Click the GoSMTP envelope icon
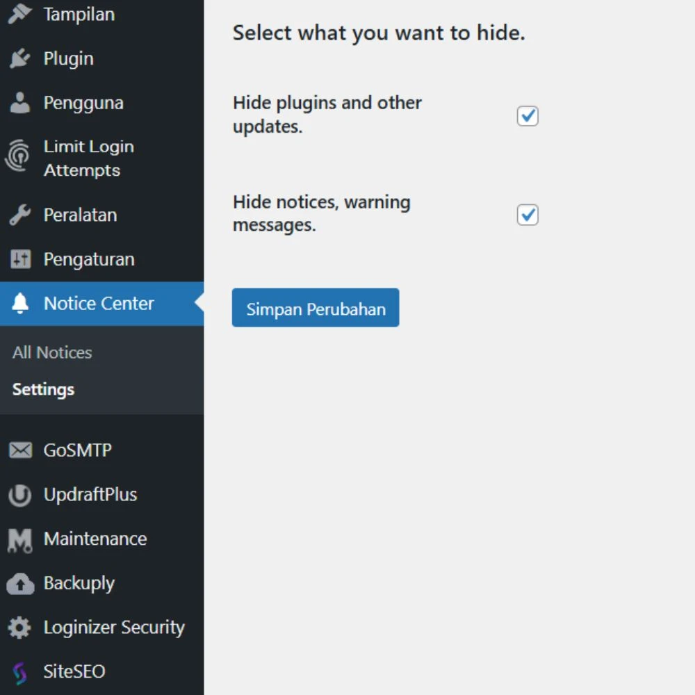The image size is (695, 695). pos(20,450)
